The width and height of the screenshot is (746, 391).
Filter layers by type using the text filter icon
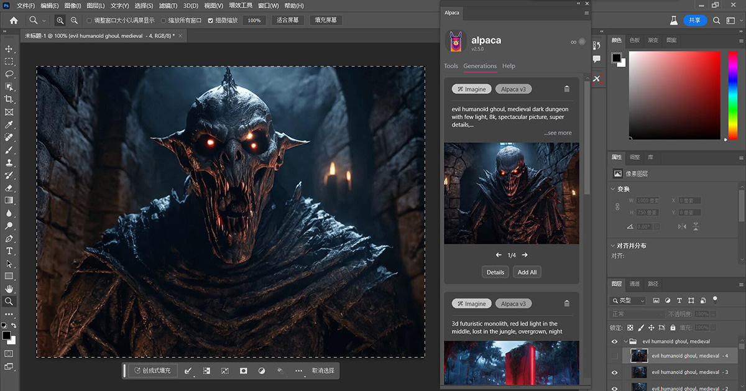tap(680, 300)
